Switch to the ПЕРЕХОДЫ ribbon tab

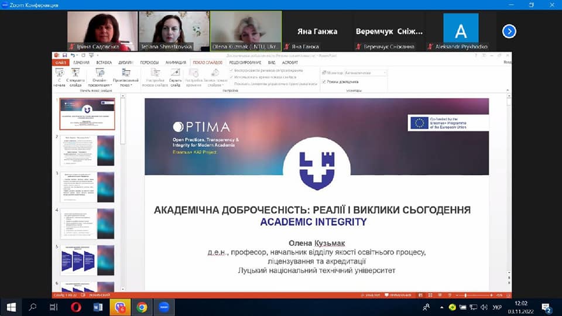(x=149, y=63)
